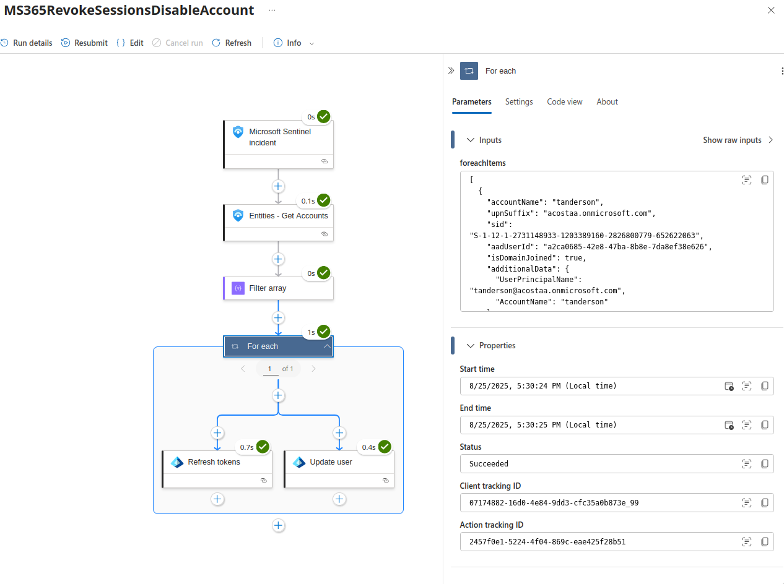Image resolution: width=784 pixels, height=584 pixels.
Task: Collapse the Inputs section
Action: [471, 140]
